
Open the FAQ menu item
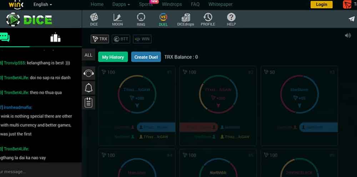pos(195,4)
